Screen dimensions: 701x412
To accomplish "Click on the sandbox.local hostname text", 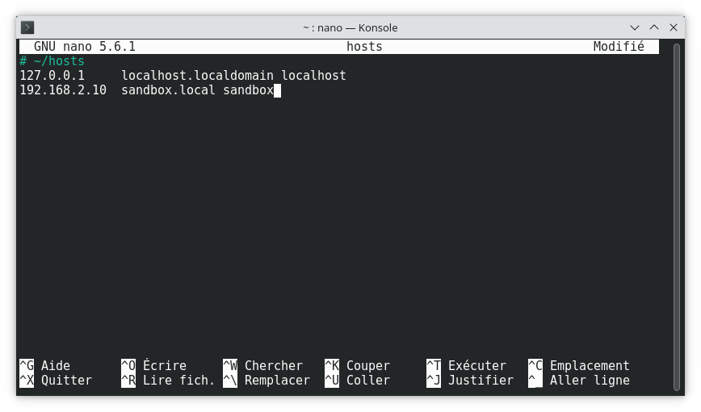I will tap(168, 90).
